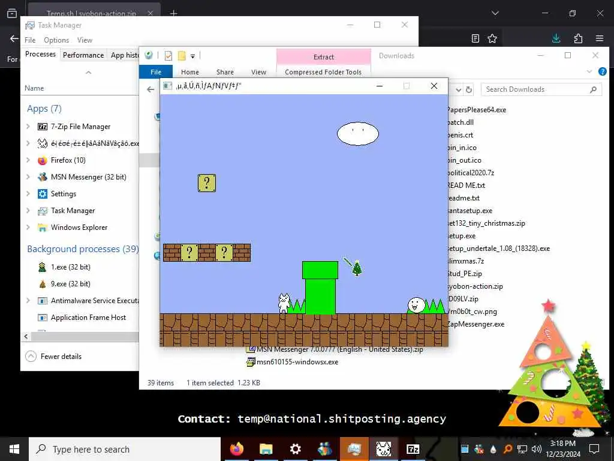Screen dimensions: 614x461
Task: Click Explorer New Folder quick access icon
Action: (x=182, y=56)
